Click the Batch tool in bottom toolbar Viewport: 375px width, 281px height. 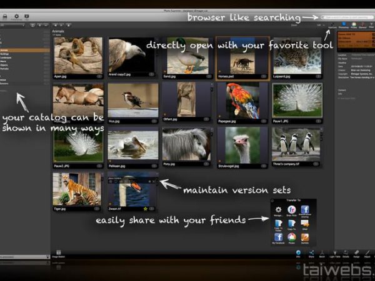322,254
